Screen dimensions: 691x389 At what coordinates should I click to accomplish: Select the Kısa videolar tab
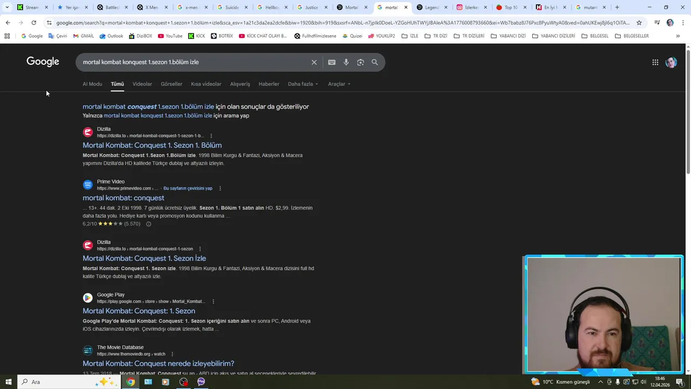[x=206, y=84]
